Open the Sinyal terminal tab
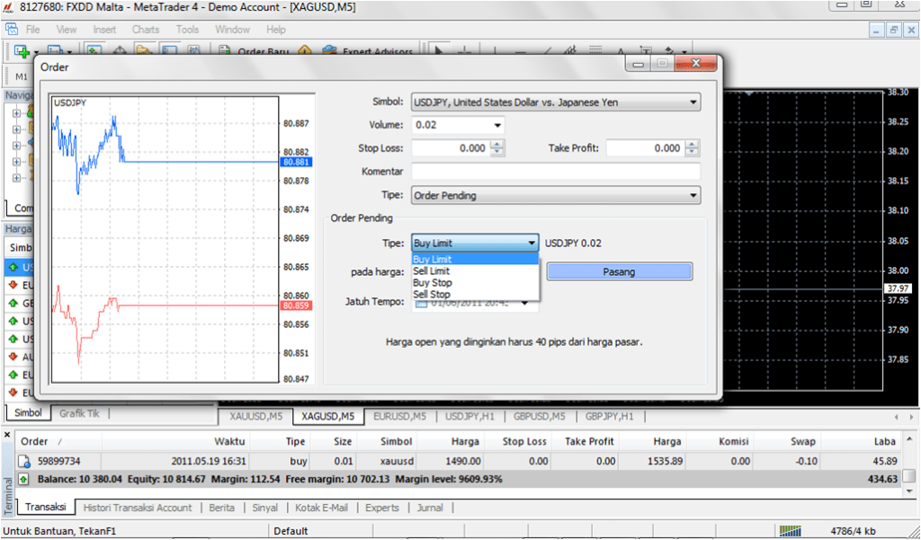Screen dimensions: 921x540 click(x=265, y=508)
